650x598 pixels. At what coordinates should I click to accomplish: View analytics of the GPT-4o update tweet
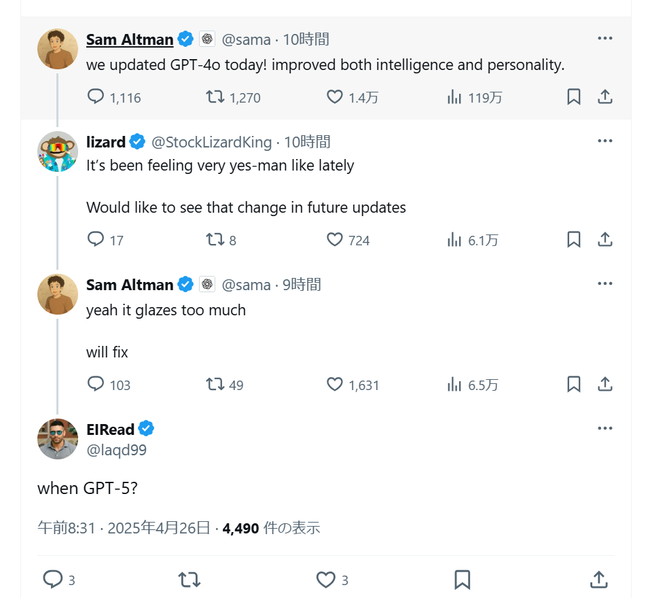pos(454,97)
